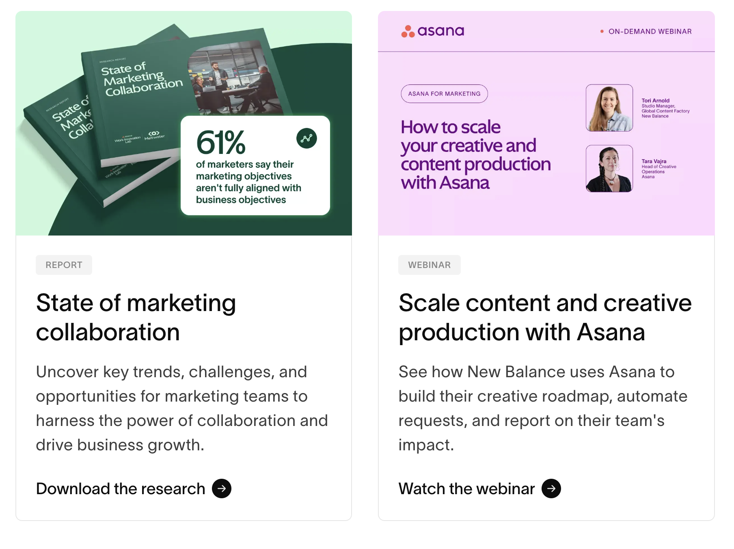Open Scale content and creative production heading
The image size is (734, 549).
tap(545, 318)
